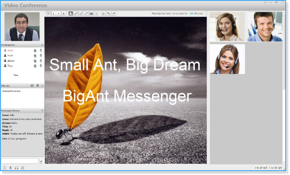The width and height of the screenshot is (290, 175).
Task: Collapse the Participants panel
Action: click(x=42, y=45)
